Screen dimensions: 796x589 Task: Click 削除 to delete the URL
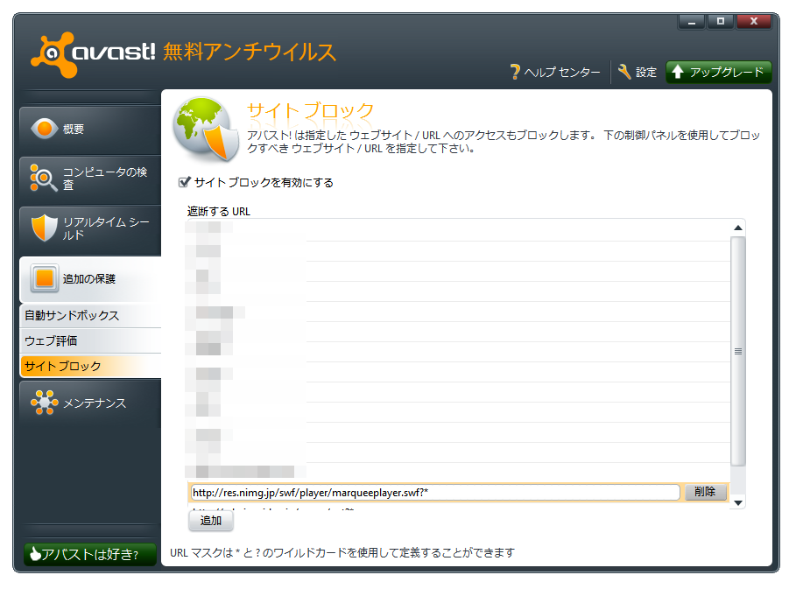coord(706,492)
